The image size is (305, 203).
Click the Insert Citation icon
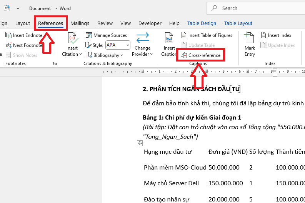point(72,38)
